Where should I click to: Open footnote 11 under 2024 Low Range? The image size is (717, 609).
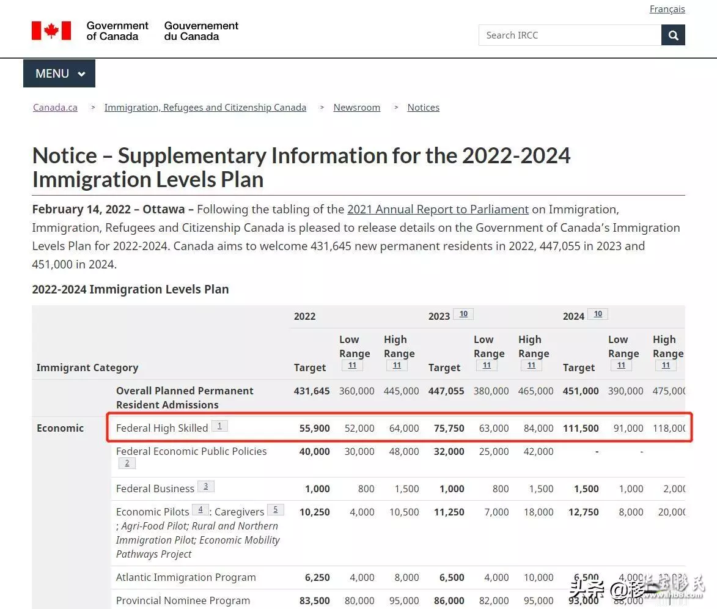[x=621, y=366]
